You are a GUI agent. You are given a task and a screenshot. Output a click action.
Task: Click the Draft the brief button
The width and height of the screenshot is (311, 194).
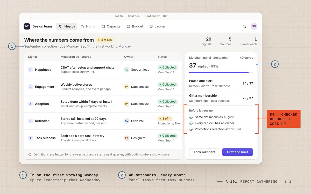pos(237,152)
